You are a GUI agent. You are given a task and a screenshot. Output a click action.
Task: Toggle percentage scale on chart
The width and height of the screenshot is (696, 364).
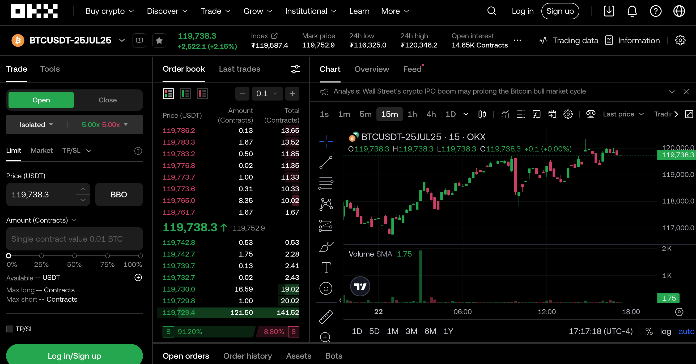[649, 331]
